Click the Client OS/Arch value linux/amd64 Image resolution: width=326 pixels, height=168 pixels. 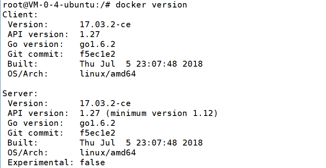click(107, 74)
